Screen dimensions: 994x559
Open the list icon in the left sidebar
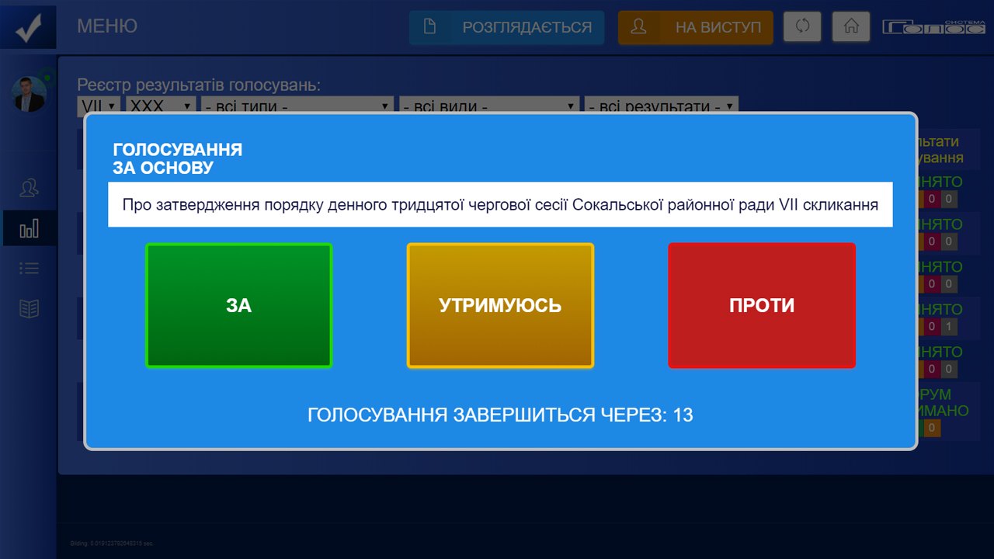[x=30, y=269]
